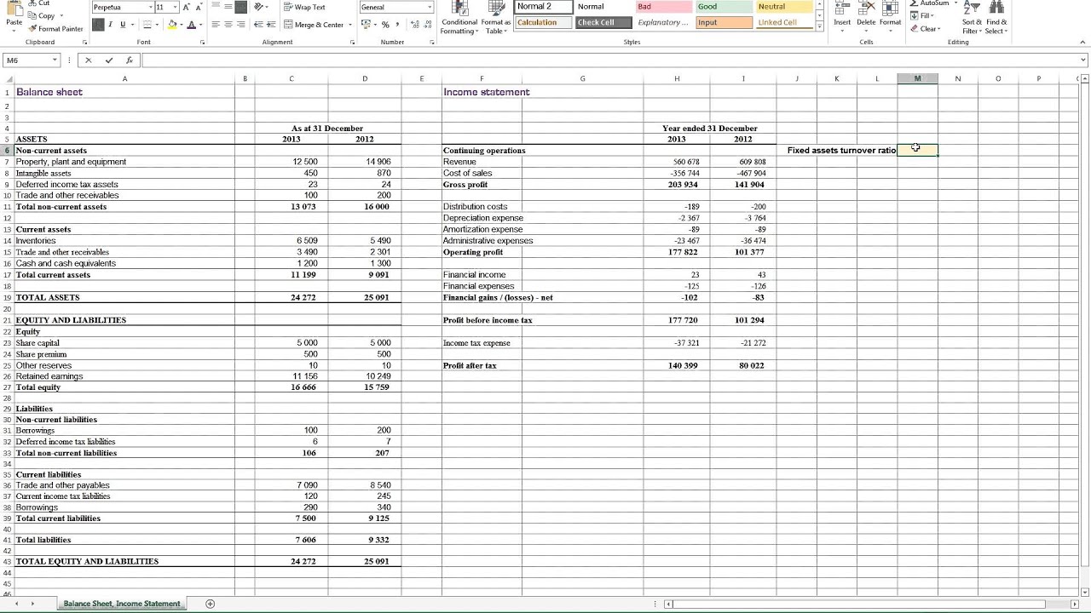The image size is (1091, 613).
Task: Apply the Neutral cell style
Action: pos(783,6)
